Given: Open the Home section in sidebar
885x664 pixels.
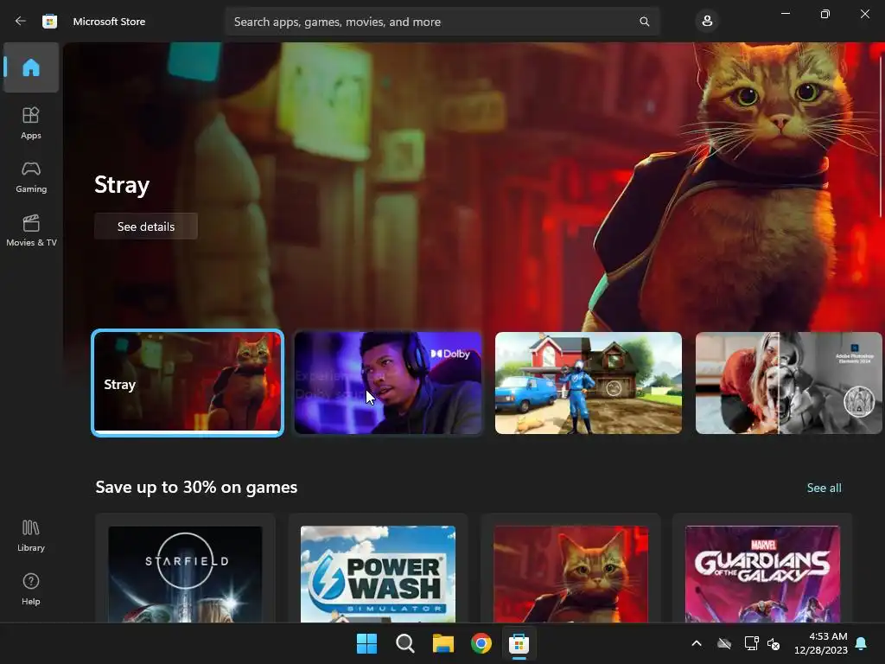Looking at the screenshot, I should tap(31, 67).
